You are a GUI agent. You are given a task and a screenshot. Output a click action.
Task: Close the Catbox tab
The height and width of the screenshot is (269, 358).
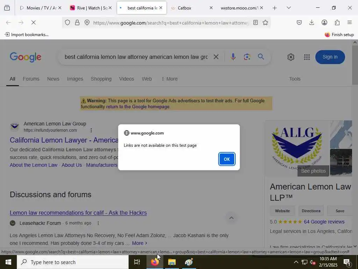[211, 8]
